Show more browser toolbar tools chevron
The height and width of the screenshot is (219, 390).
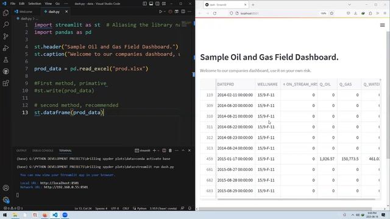pyautogui.click(x=377, y=13)
